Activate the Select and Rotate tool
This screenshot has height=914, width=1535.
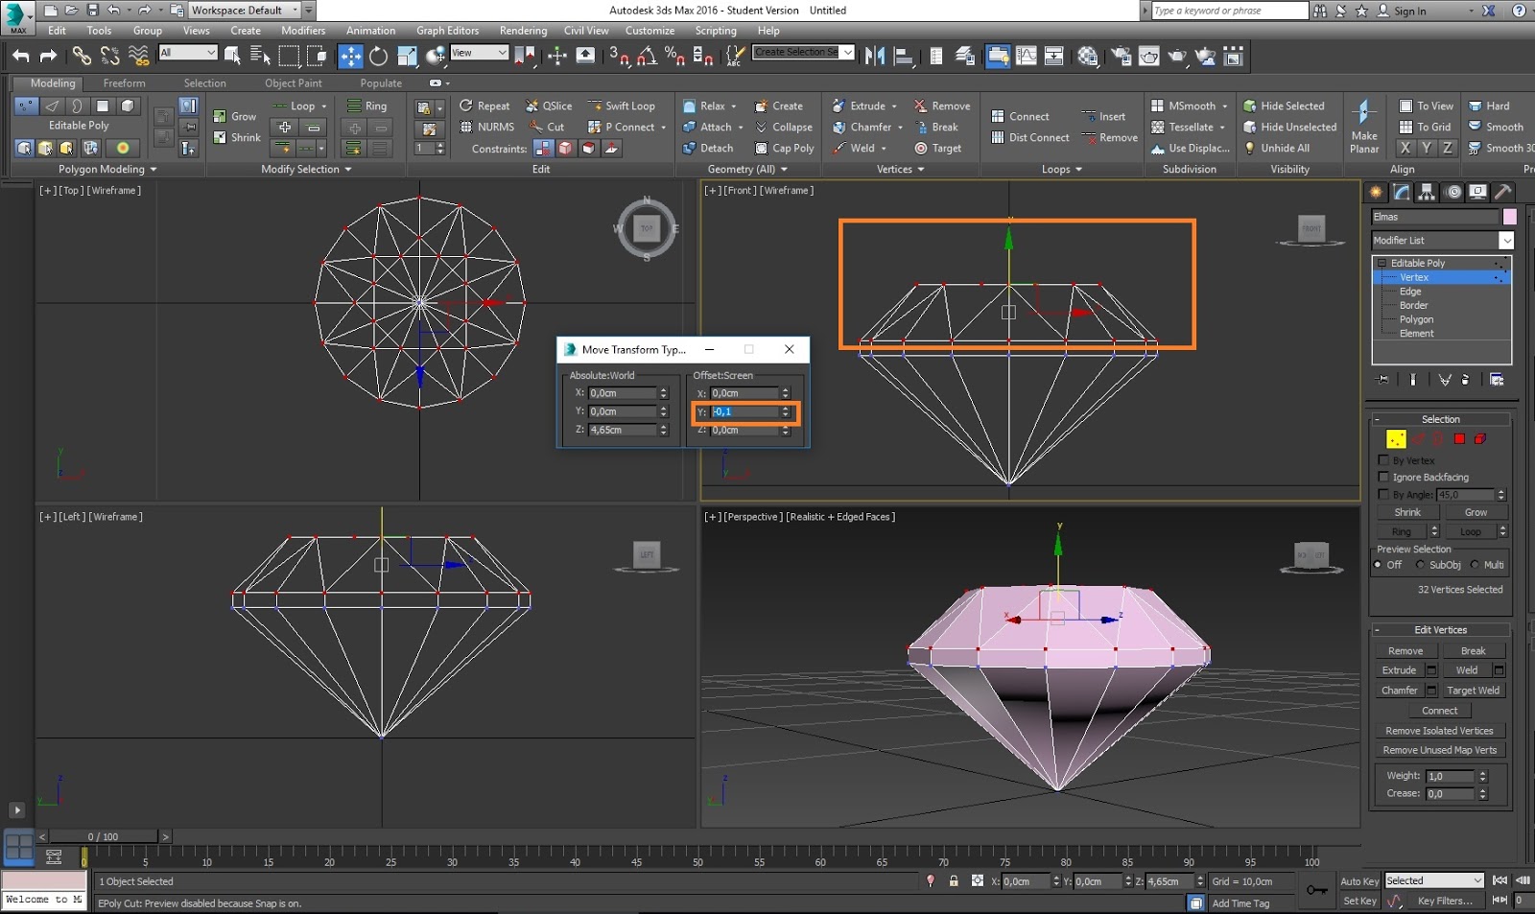(379, 57)
